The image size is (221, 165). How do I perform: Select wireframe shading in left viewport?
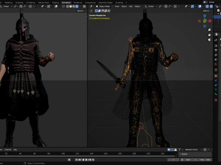click(68, 6)
